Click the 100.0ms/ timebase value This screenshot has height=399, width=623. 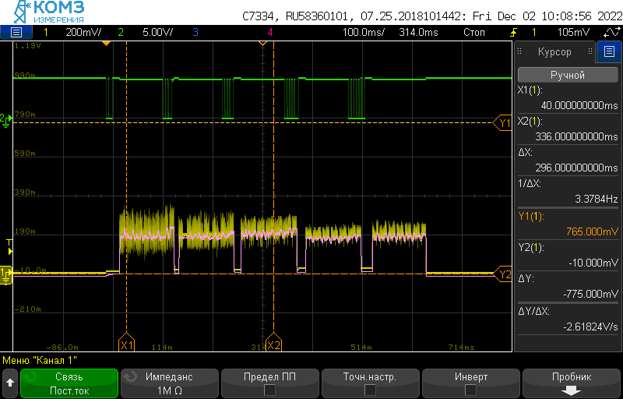click(363, 32)
